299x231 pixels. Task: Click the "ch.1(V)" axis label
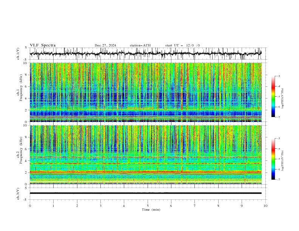(18, 54)
